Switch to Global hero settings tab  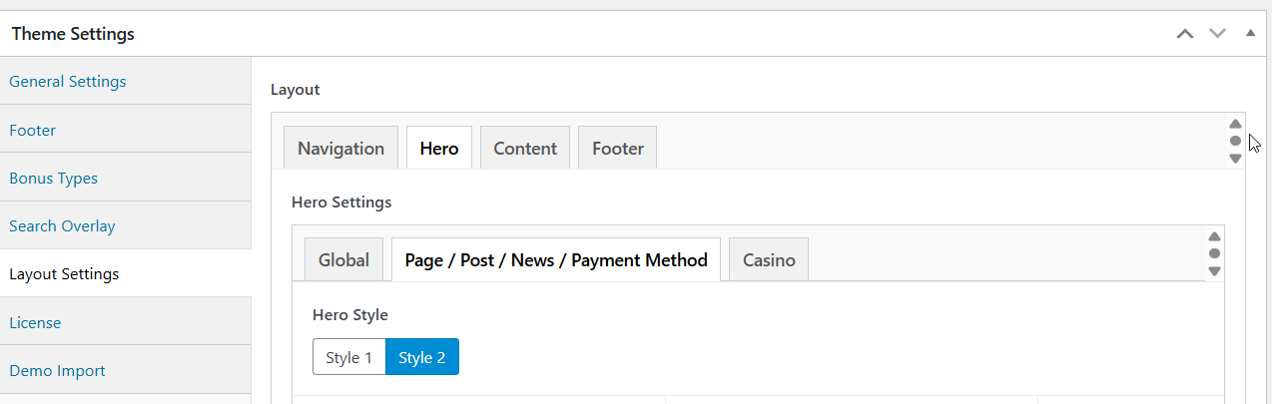343,260
